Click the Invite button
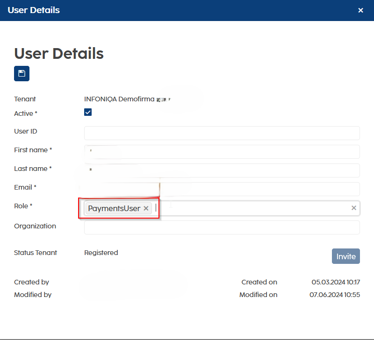The image size is (374, 340). click(x=346, y=256)
